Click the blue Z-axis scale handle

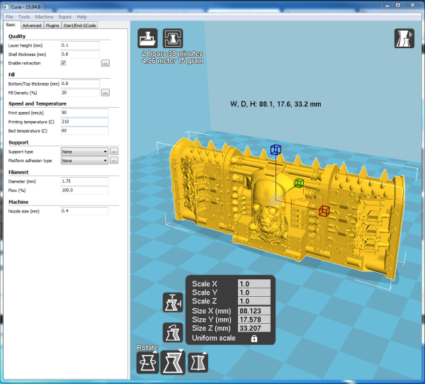[276, 149]
